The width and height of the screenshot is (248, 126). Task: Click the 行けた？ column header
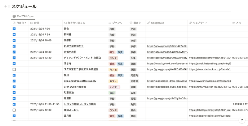tap(20, 23)
